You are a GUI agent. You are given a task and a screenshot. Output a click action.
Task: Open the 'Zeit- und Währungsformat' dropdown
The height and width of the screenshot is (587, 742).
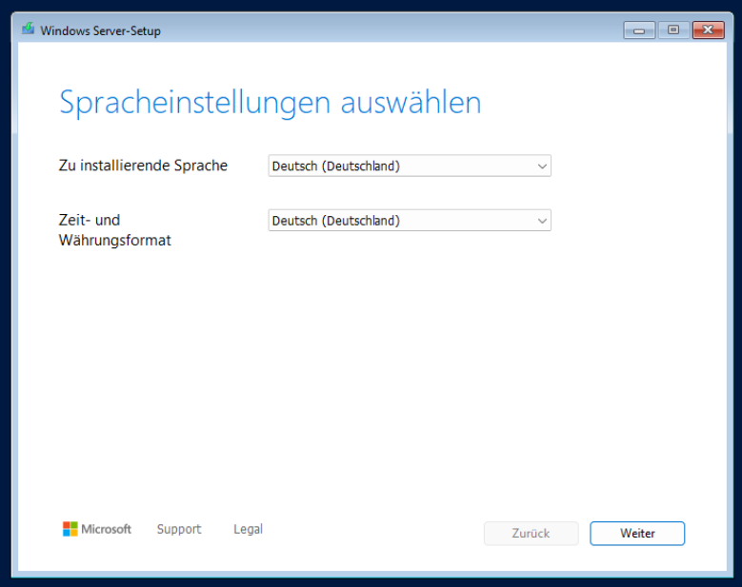pyautogui.click(x=410, y=221)
